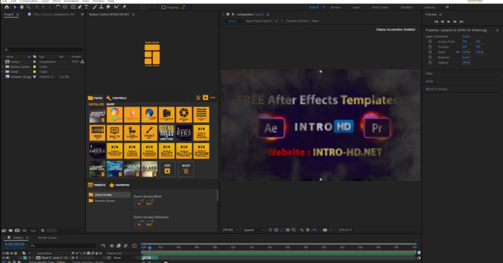Viewport: 503px width, 263px height.
Task: Select the Roto Brush tool
Action: click(x=116, y=7)
